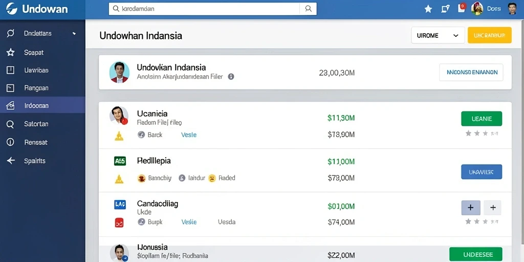Open the UIROME dropdown

[x=438, y=35]
